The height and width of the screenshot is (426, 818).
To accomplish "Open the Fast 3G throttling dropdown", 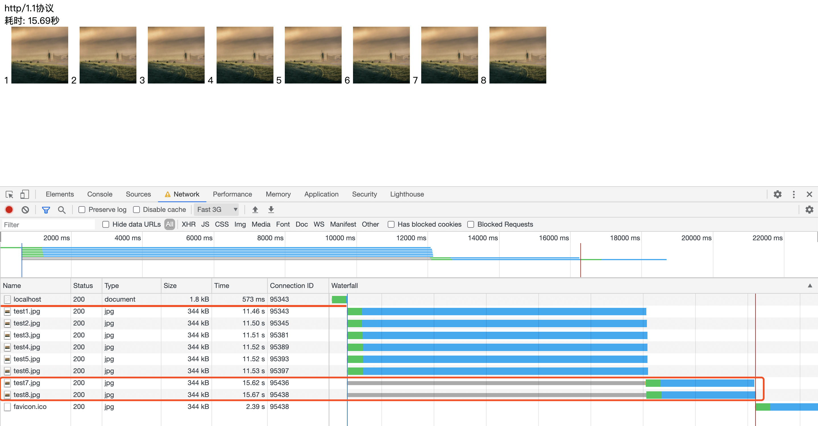I will pyautogui.click(x=217, y=210).
